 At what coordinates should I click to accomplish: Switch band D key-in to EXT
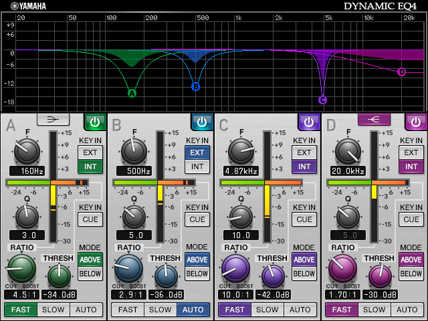pyautogui.click(x=411, y=152)
